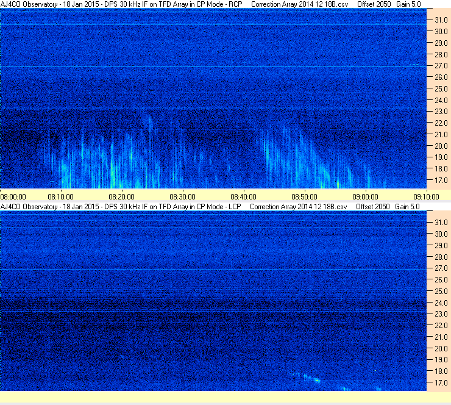Click 'Gain 5.0' in the LCP header
This screenshot has width=451, height=405.
407,207
